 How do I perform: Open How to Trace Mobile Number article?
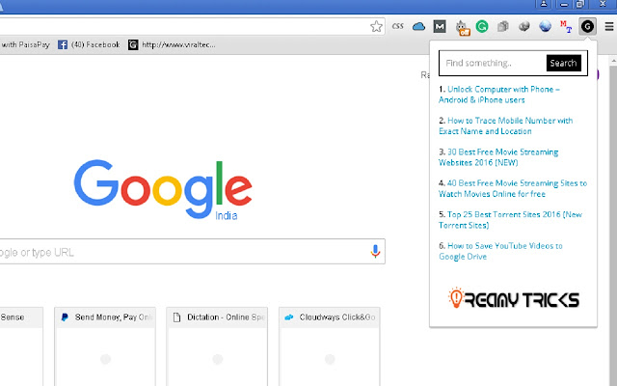[505, 125]
